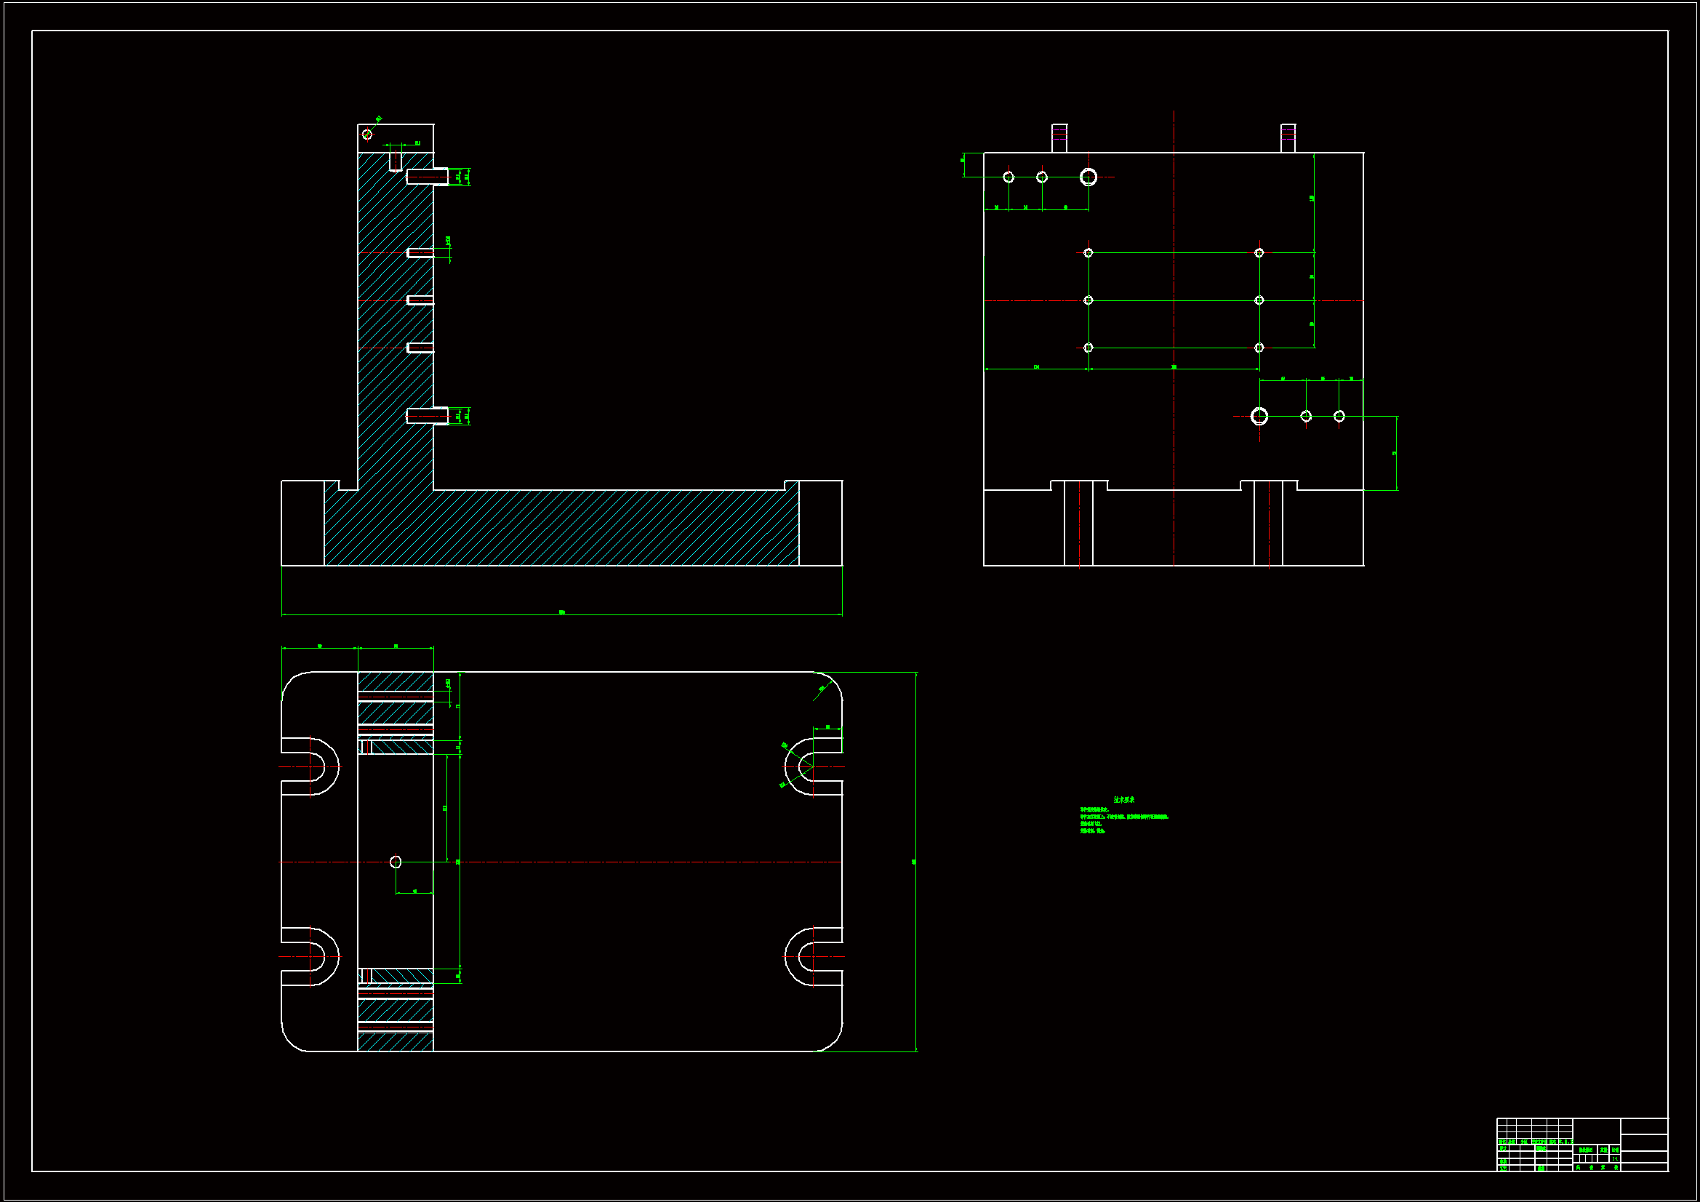
Task: Click the middle-left hole of the six-hole pattern
Action: (x=1088, y=300)
